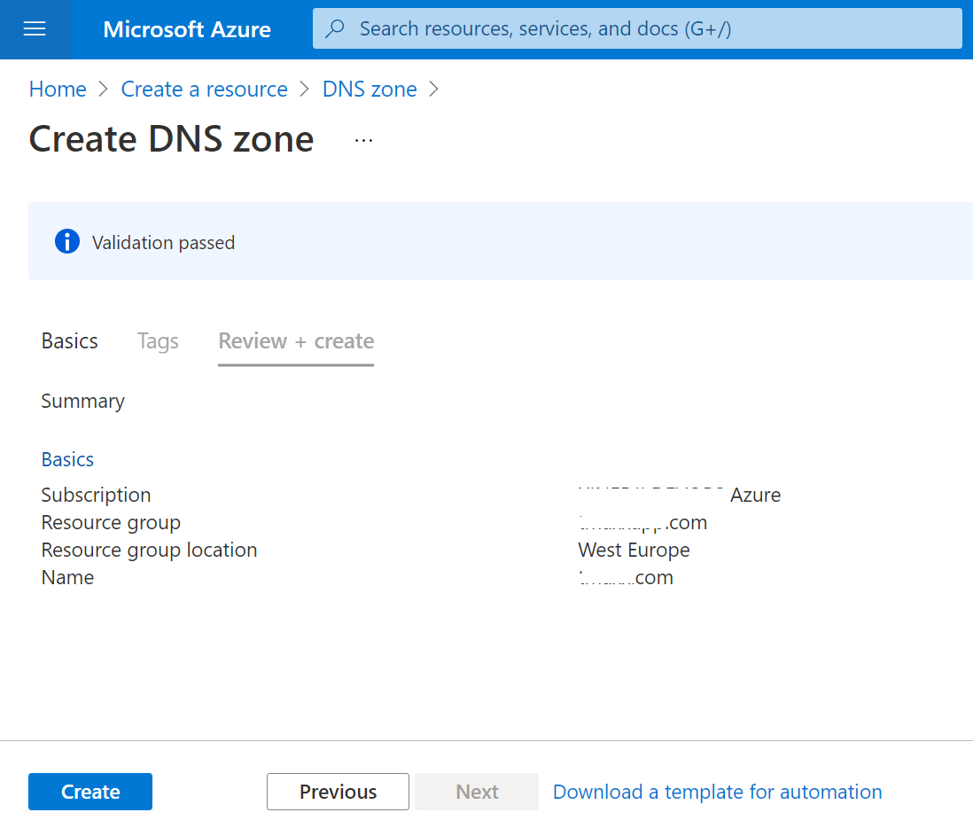
Task: Go to Microsoft Azure home via logo text
Action: [187, 29]
